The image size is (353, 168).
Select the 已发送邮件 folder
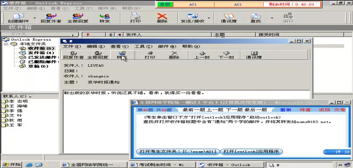[42, 58]
